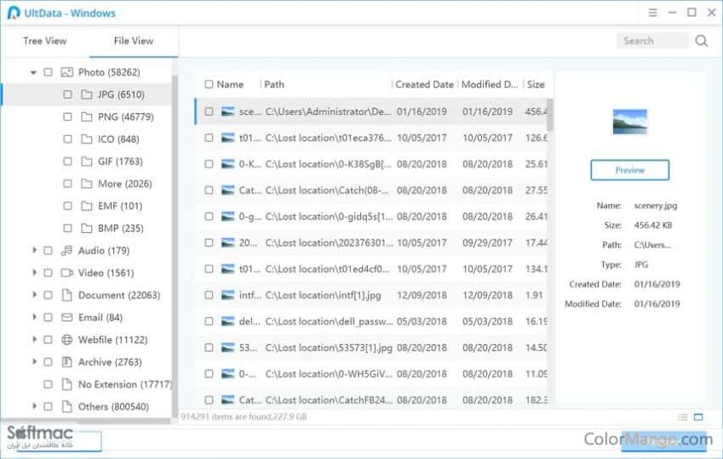Click the file list vertical scrollbar
The image size is (723, 459).
[x=549, y=115]
